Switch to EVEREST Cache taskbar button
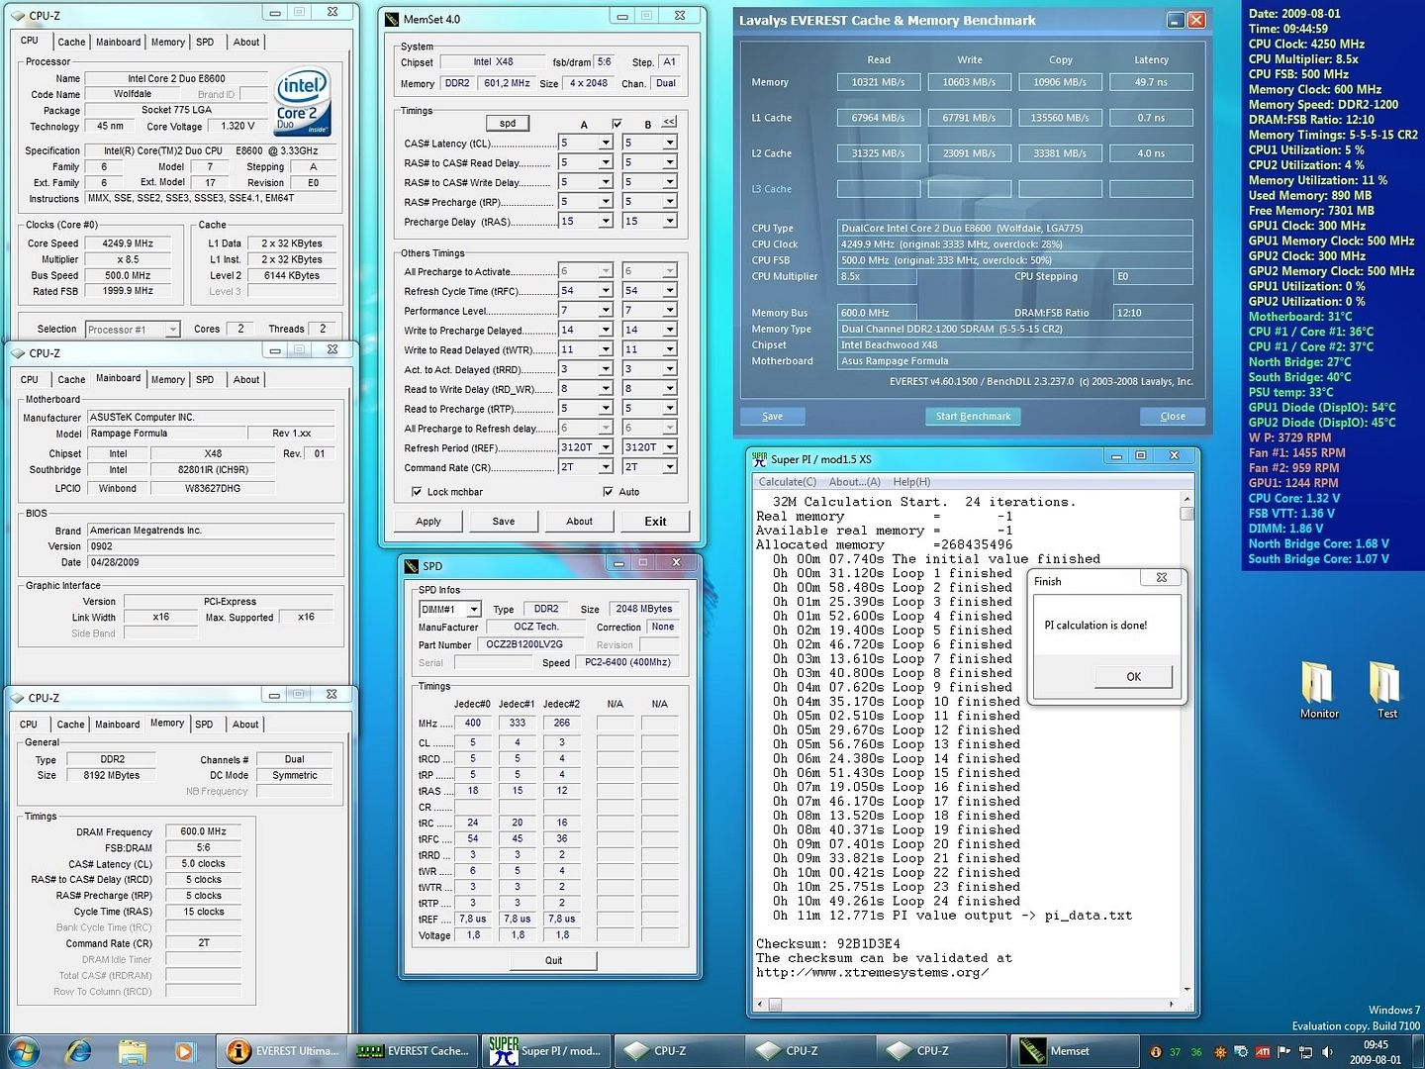Image resolution: width=1425 pixels, height=1069 pixels. [414, 1050]
